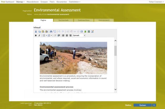Click the 'Environmental assessment process' heading text
The width and height of the screenshot is (165, 109).
click(x=56, y=87)
